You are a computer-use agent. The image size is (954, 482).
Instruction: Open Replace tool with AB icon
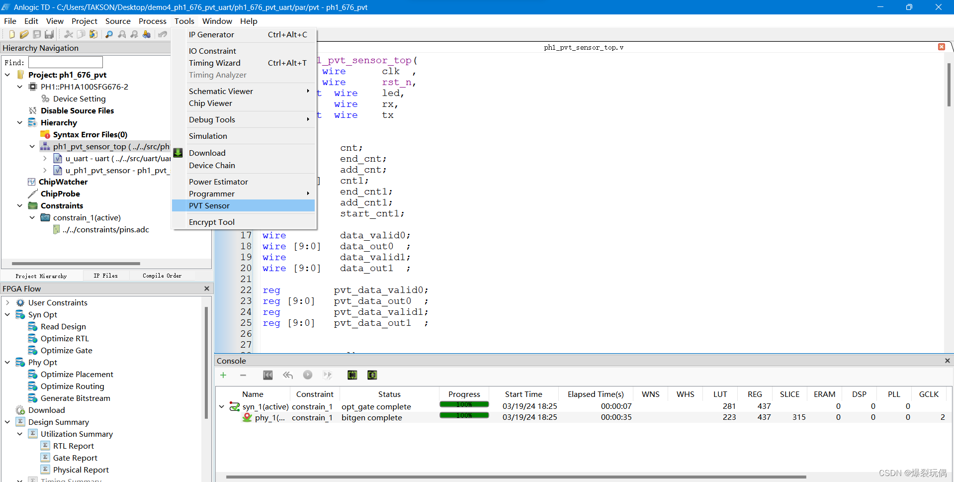[147, 34]
